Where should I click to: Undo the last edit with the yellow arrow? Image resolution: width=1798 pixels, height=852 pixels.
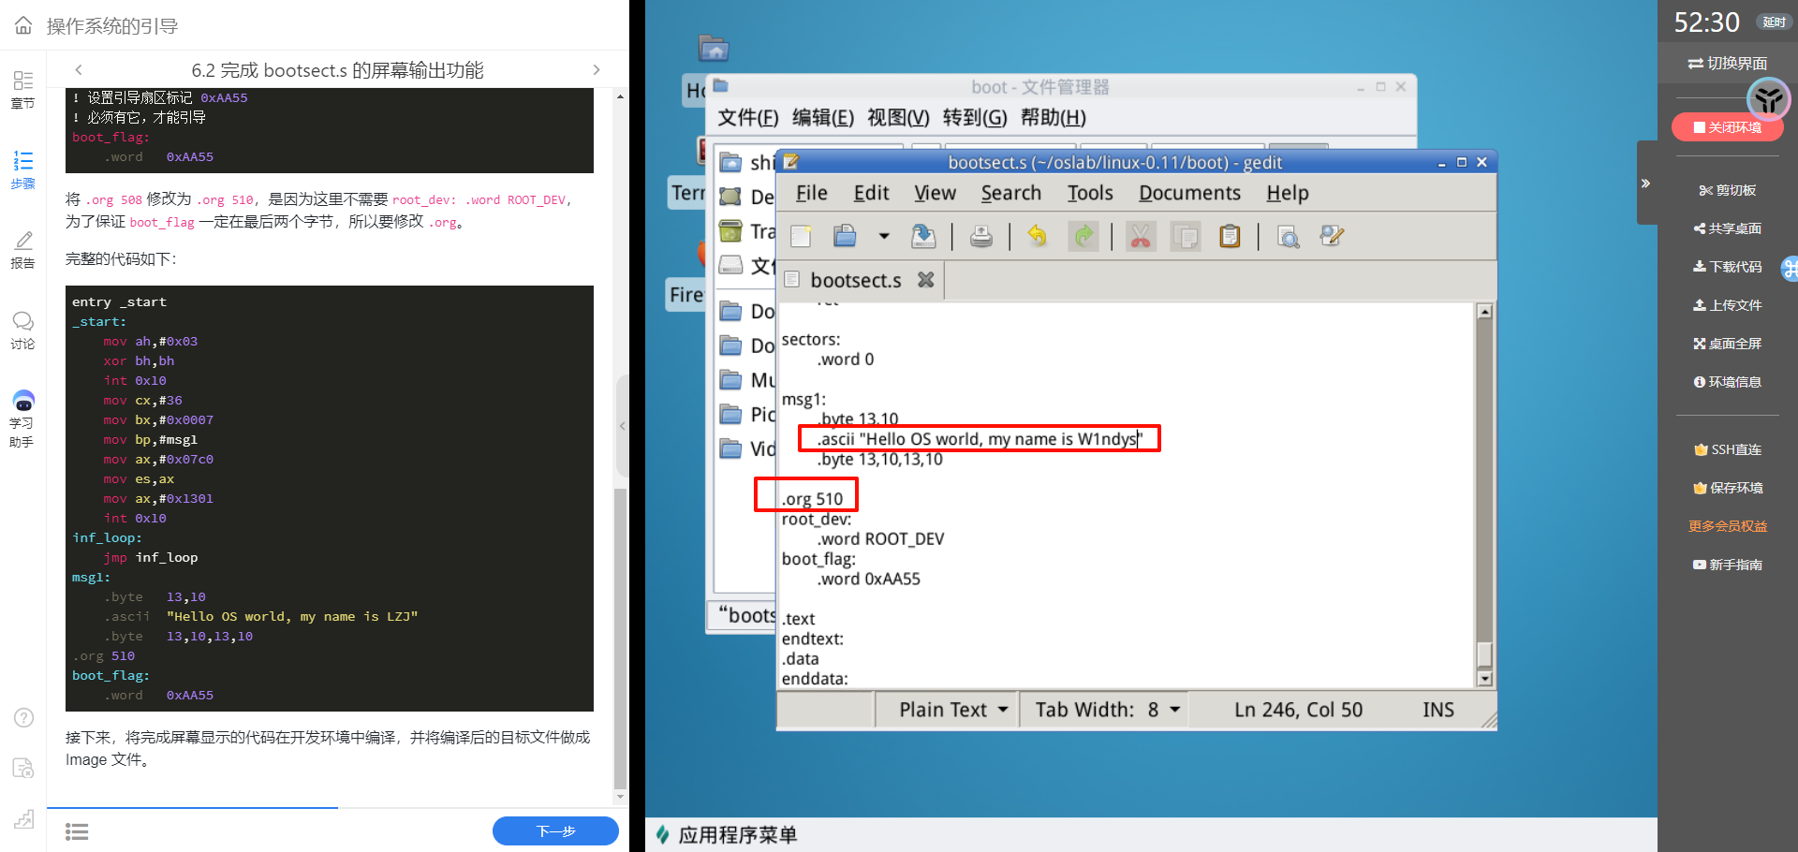pyautogui.click(x=1037, y=236)
